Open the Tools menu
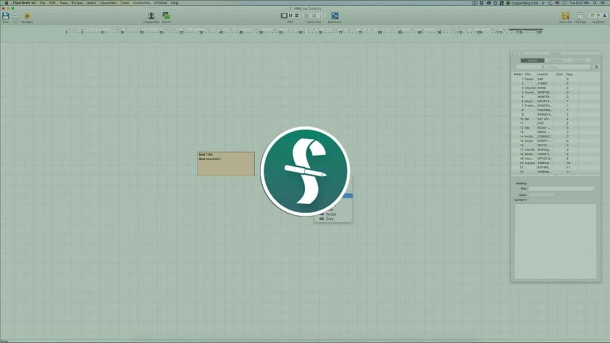Screen dimensions: 610x343 [x=125, y=3]
